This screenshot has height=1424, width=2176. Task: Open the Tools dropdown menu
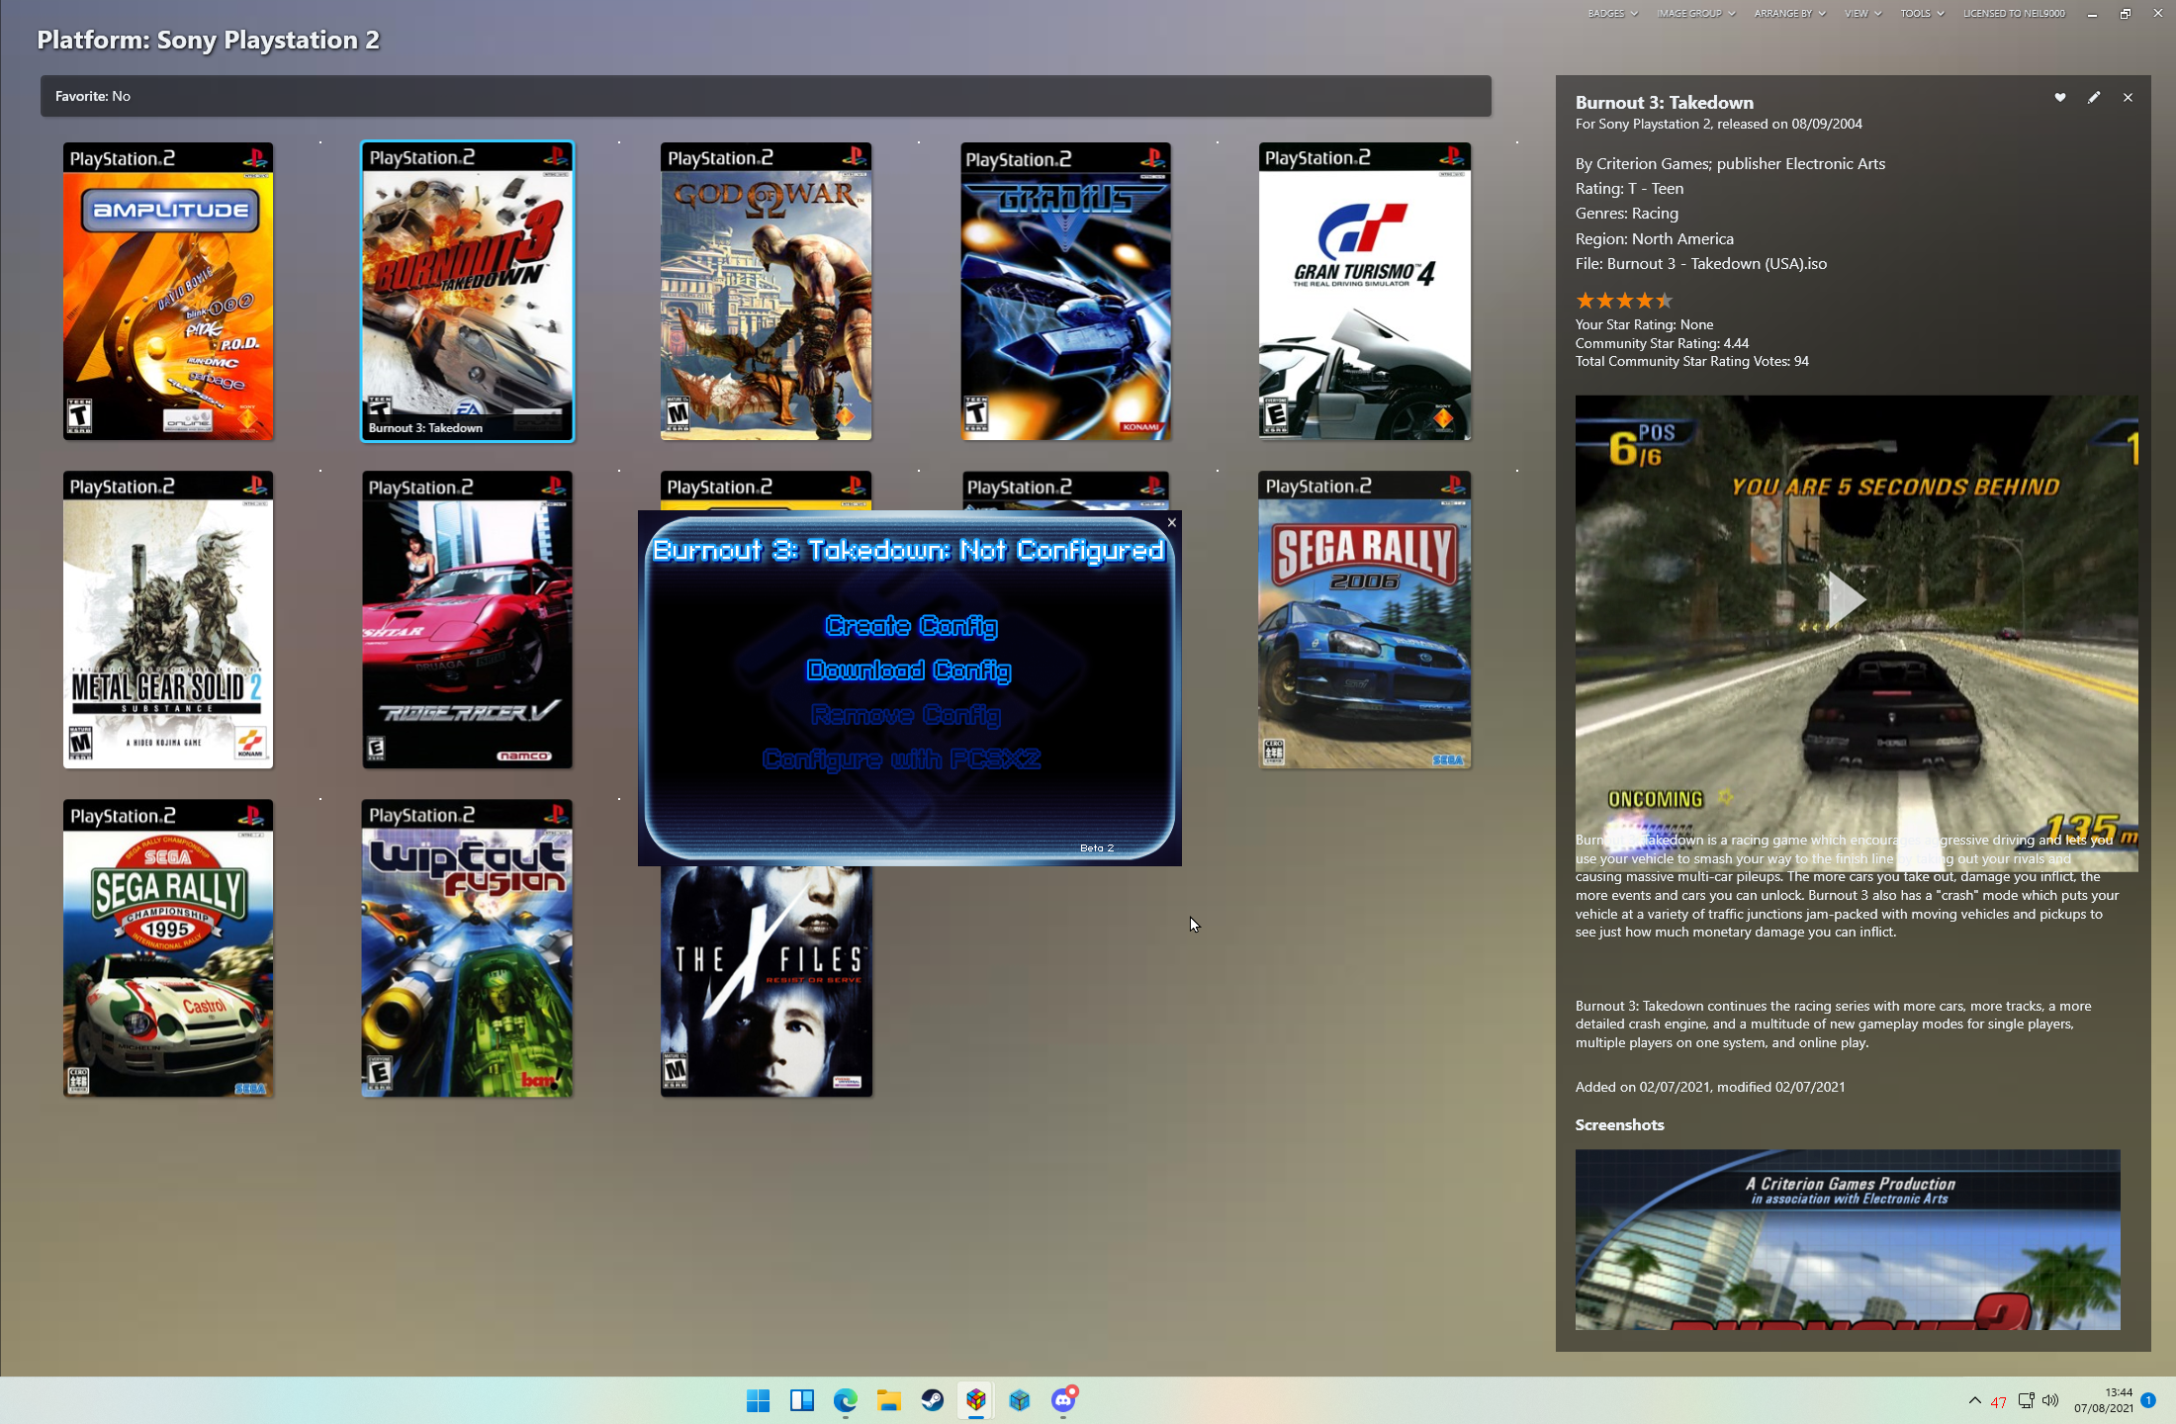[x=1922, y=14]
